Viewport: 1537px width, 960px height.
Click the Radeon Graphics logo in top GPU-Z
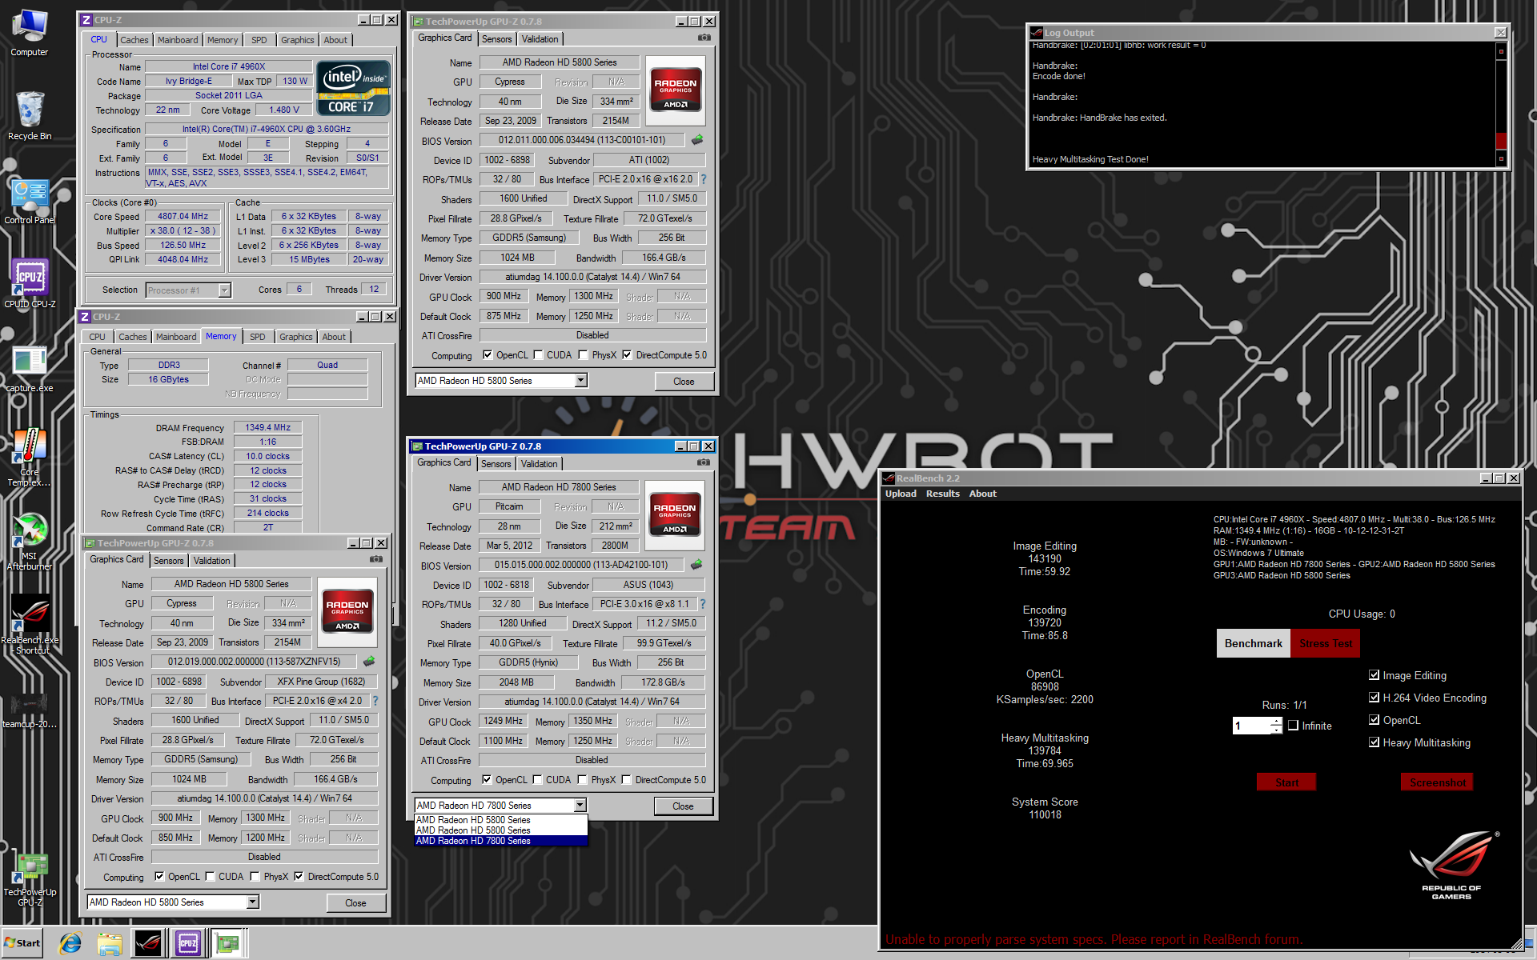676,90
